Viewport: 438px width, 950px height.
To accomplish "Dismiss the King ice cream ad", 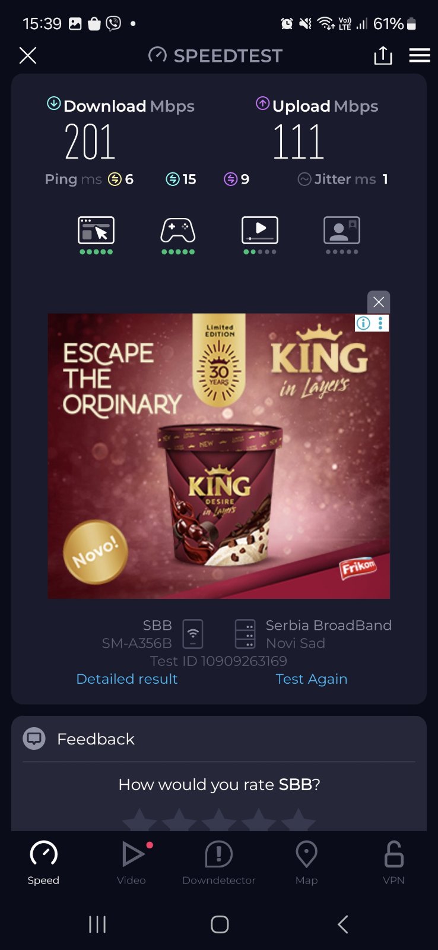I will 379,302.
